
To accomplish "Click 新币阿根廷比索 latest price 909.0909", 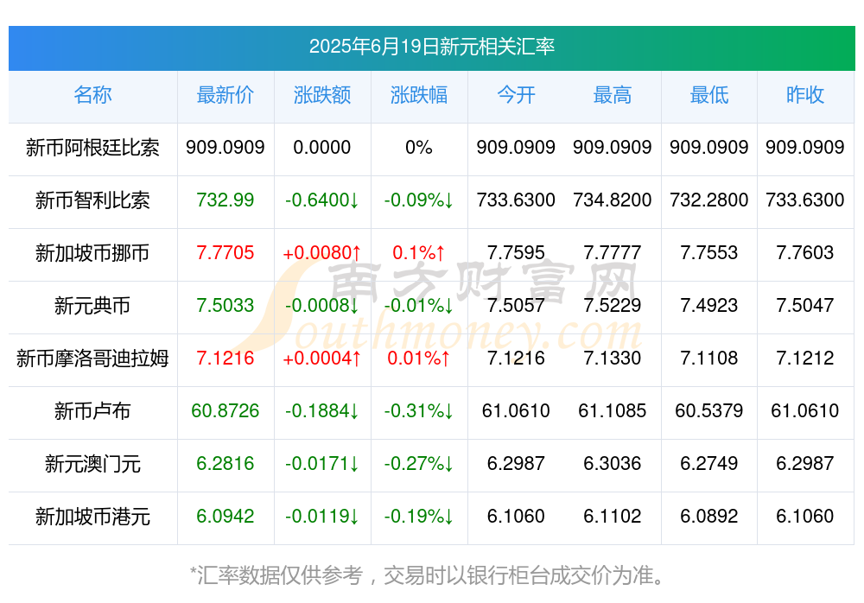I will 225,147.
